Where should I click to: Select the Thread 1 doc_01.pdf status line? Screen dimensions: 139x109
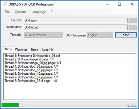click(32, 56)
